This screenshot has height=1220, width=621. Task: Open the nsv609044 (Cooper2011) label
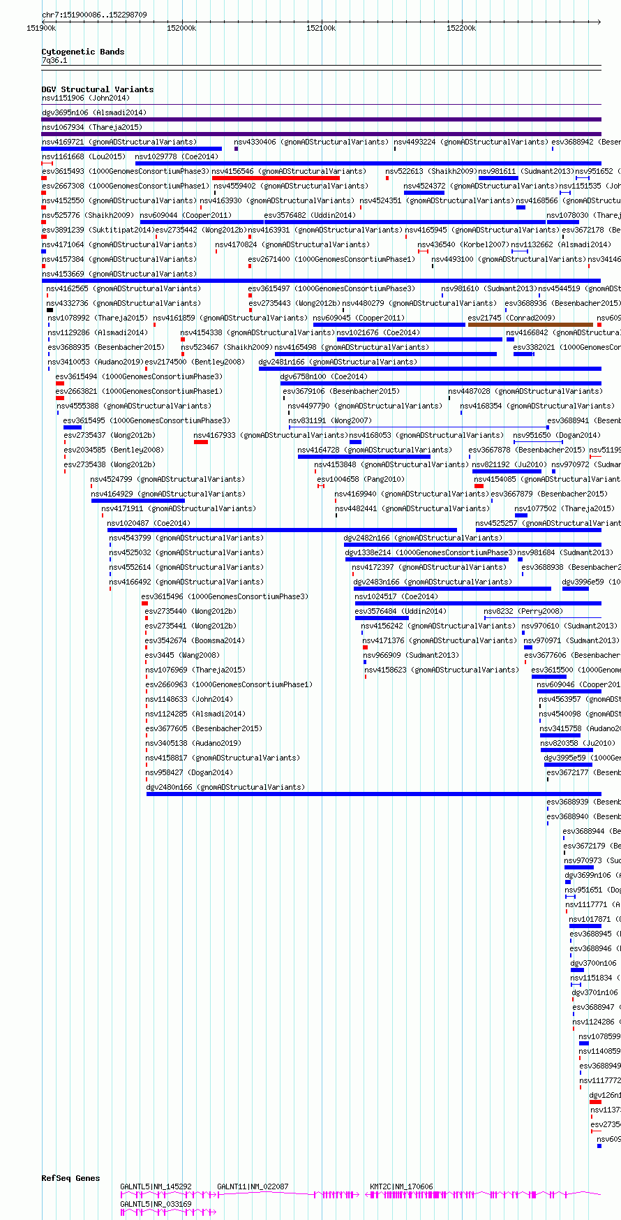[x=186, y=215]
